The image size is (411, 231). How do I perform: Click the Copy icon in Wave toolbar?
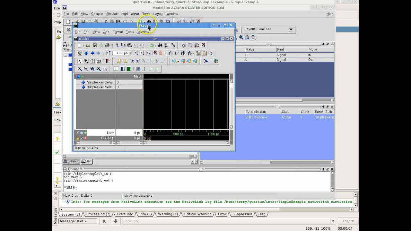(x=123, y=45)
